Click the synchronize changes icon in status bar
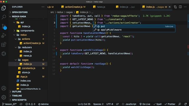This screenshot has height=106, width=189. pyautogui.click(x=21, y=104)
